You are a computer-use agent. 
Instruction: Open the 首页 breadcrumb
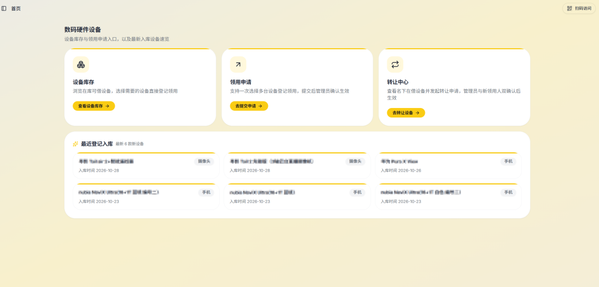[16, 8]
